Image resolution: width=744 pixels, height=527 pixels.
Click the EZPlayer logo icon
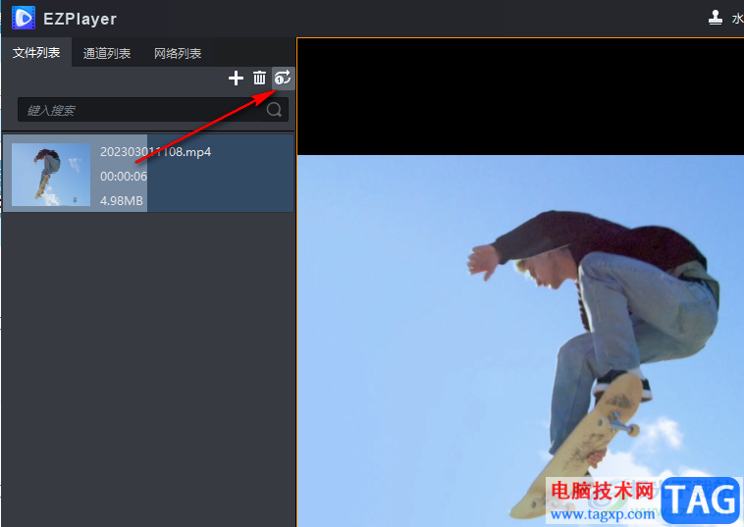coord(24,18)
